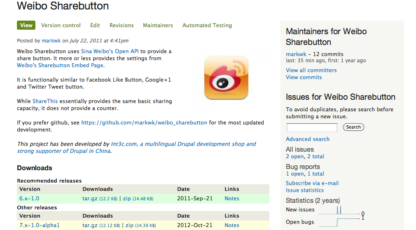Open the 7.x-1.0-alpha1 release link
Screen dimensions: 416x230
(x=40, y=225)
